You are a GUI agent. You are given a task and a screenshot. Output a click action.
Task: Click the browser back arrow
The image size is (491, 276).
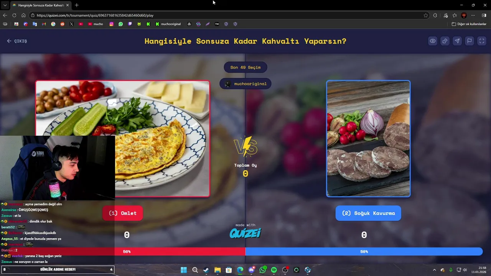(5, 15)
